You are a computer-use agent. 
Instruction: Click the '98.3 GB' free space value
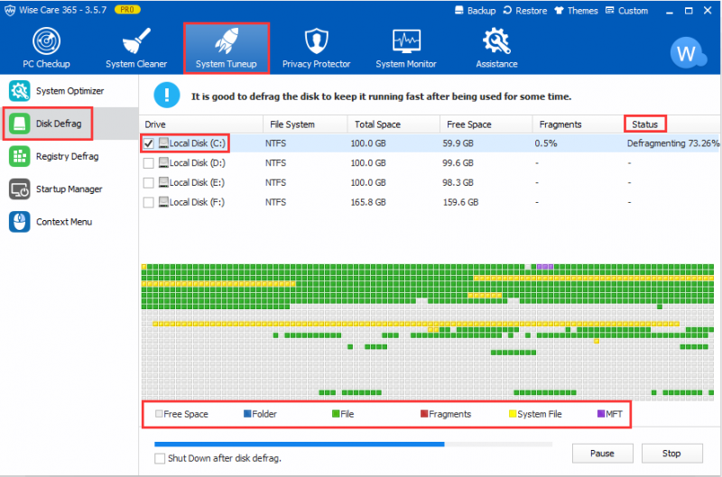point(458,183)
